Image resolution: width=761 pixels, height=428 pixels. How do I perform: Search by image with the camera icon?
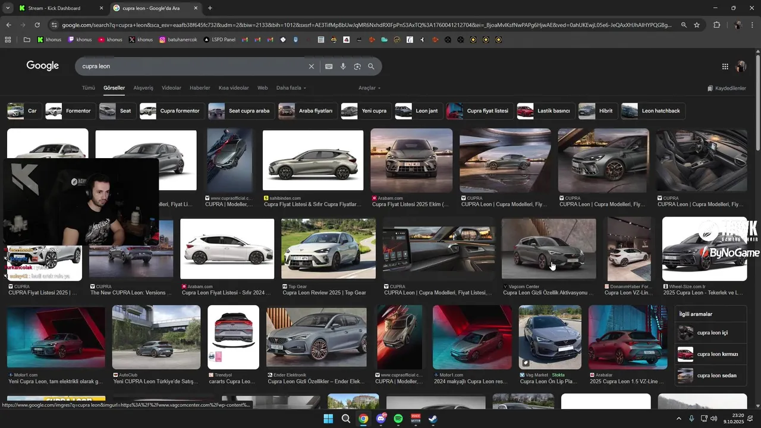(357, 67)
